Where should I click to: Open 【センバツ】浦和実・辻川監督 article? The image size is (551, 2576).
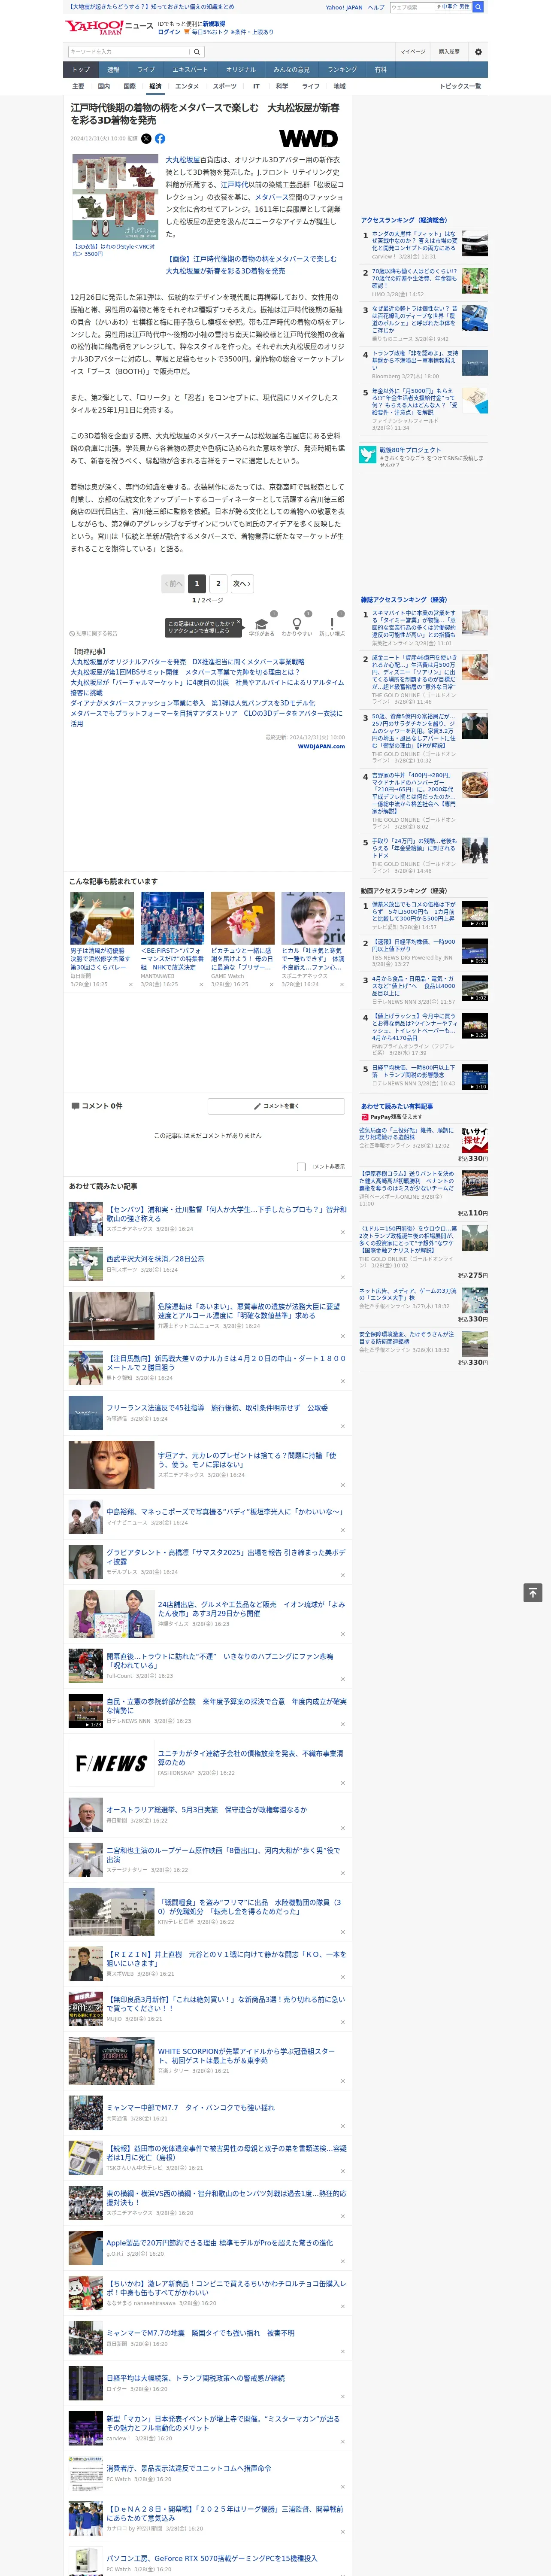pos(226,1214)
